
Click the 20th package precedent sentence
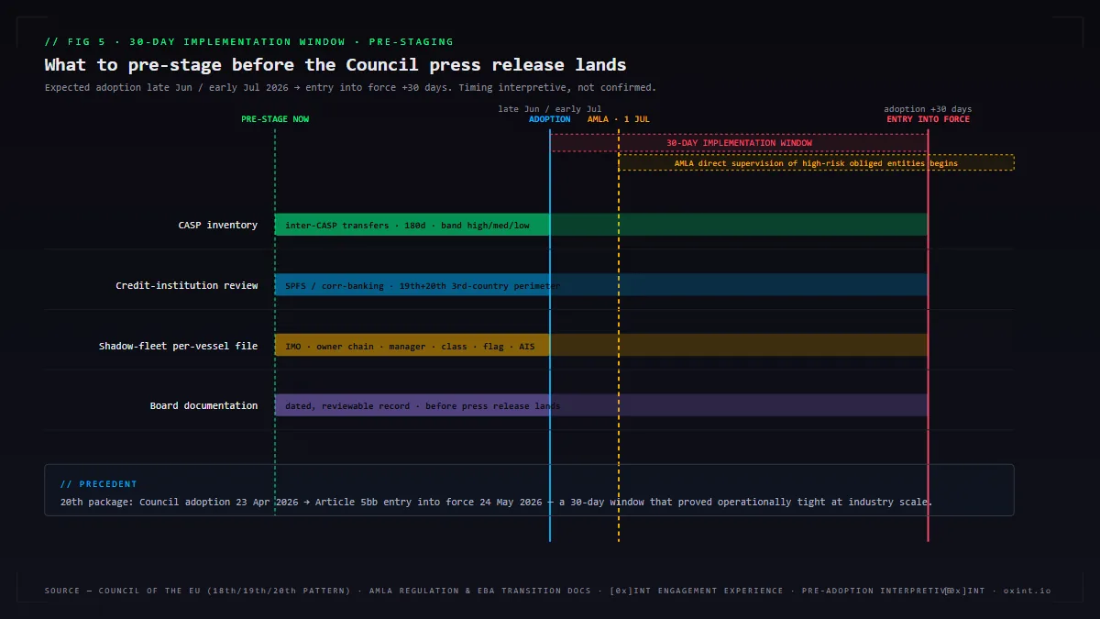click(x=496, y=503)
